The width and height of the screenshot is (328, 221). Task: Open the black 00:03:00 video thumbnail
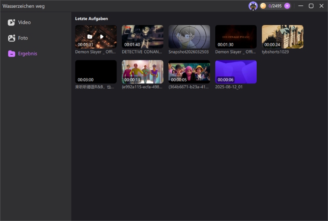(96, 72)
